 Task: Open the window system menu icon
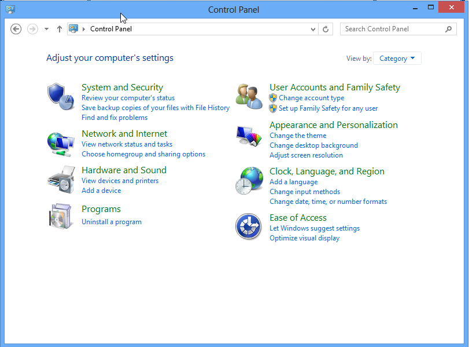10,9
